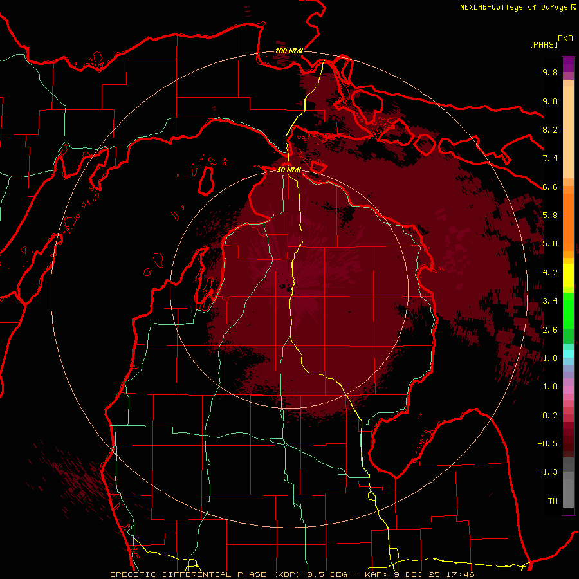Click the 1.0 scale value
The height and width of the screenshot is (579, 579).
pos(550,387)
